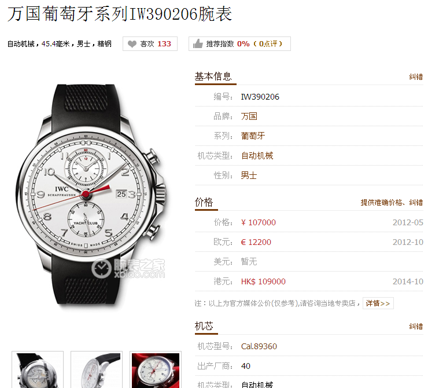
Task: Open the 详情>> details button
Action: pyautogui.click(x=378, y=303)
